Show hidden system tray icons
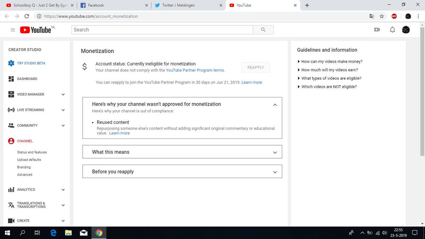 [362, 233]
